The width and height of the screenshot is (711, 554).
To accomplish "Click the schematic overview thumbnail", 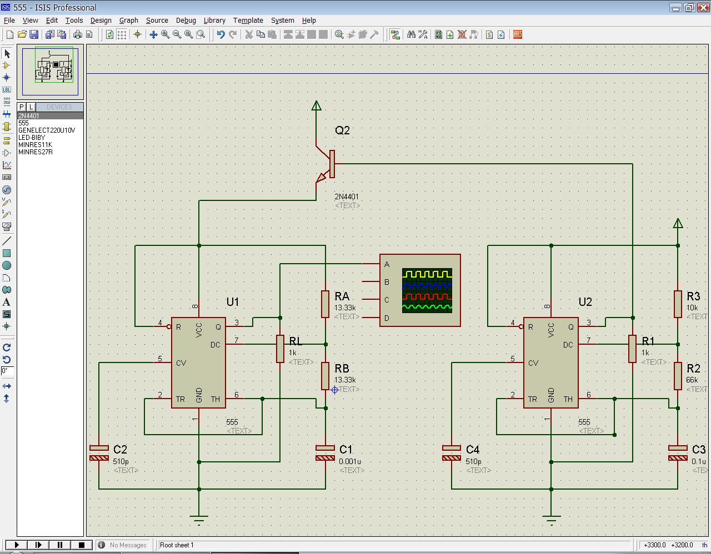I will [x=50, y=71].
